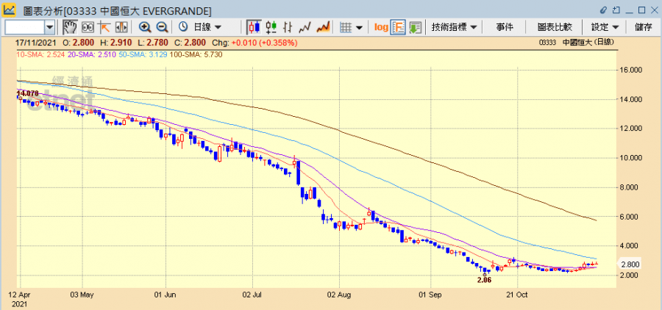Toggle the red-blue candlestick chart type
This screenshot has height=310, width=662.
click(x=254, y=27)
